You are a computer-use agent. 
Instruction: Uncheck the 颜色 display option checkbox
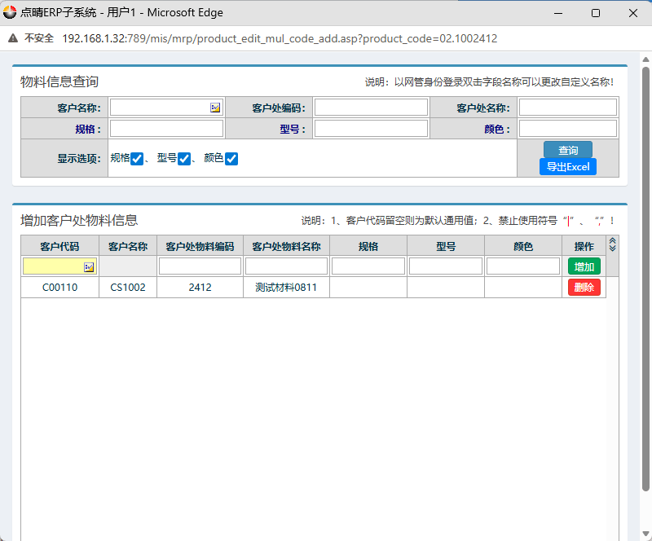tap(231, 158)
